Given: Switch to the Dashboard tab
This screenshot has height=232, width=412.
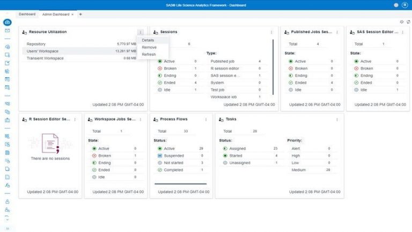Looking at the screenshot, I should 27,14.
